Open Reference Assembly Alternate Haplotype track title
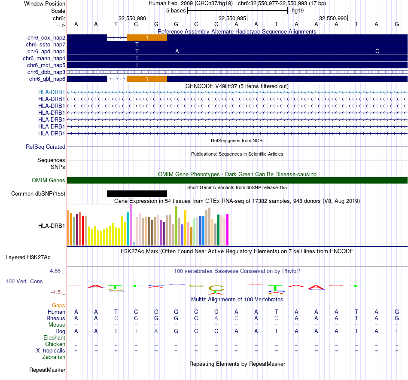The image size is (408, 380). pyautogui.click(x=237, y=31)
